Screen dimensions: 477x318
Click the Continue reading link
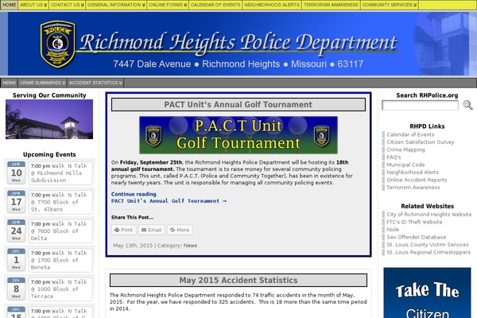[x=134, y=194]
